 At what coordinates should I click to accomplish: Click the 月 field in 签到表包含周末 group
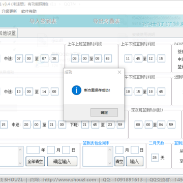(119, 150)
